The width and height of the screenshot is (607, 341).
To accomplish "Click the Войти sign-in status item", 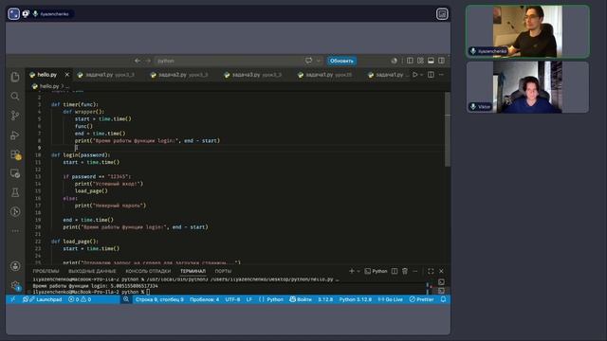I will click(x=301, y=299).
